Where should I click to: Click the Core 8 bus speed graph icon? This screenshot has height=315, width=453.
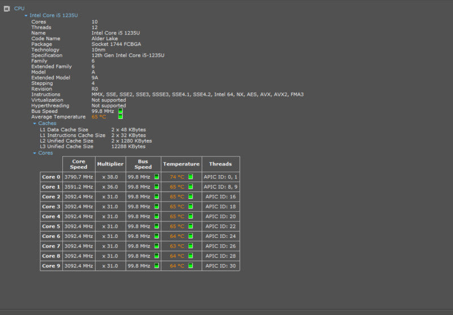point(157,256)
